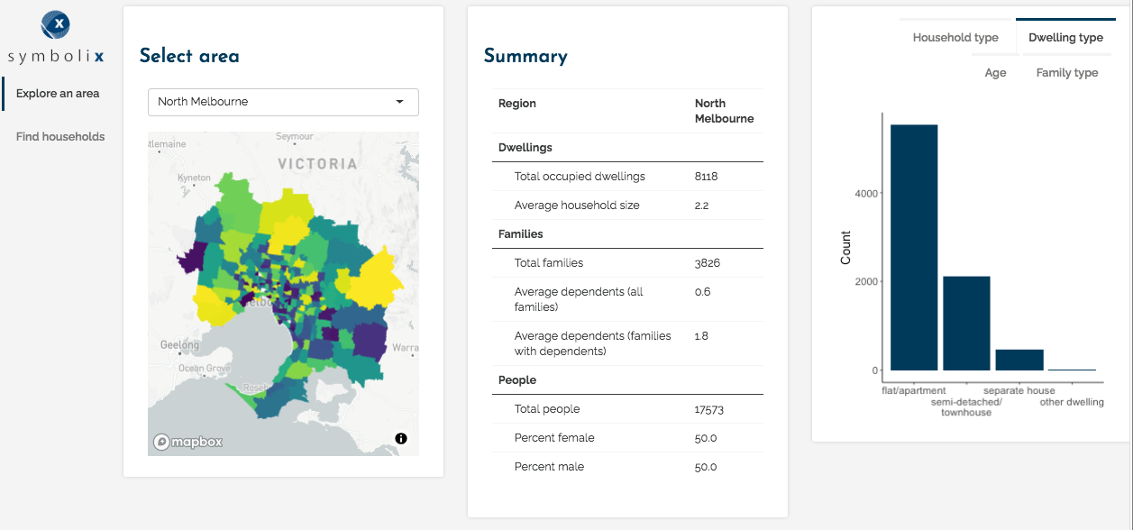1133x530 pixels.
Task: Click the dropdown arrow in Select area
Action: tap(399, 102)
